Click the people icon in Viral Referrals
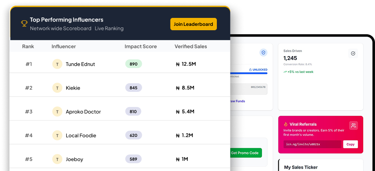The image size is (375, 171). [353, 126]
